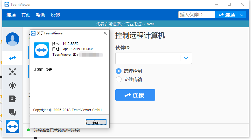Click the 免费许可证 license banner
The width and height of the screenshot is (251, 139).
125,24
